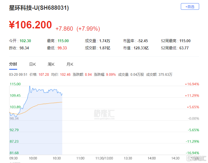Click the 10:30 time axis label
Image resolution: width=208 pixels, height=163 pixels.
(x=57, y=158)
